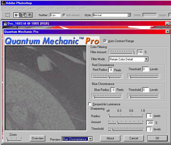This screenshot has height=145, width=171.
Task: Toggle the Auto Contrast Range checkbox
Action: click(105, 41)
